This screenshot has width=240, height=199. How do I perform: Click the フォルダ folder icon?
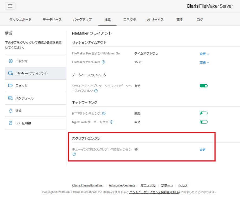(10, 85)
